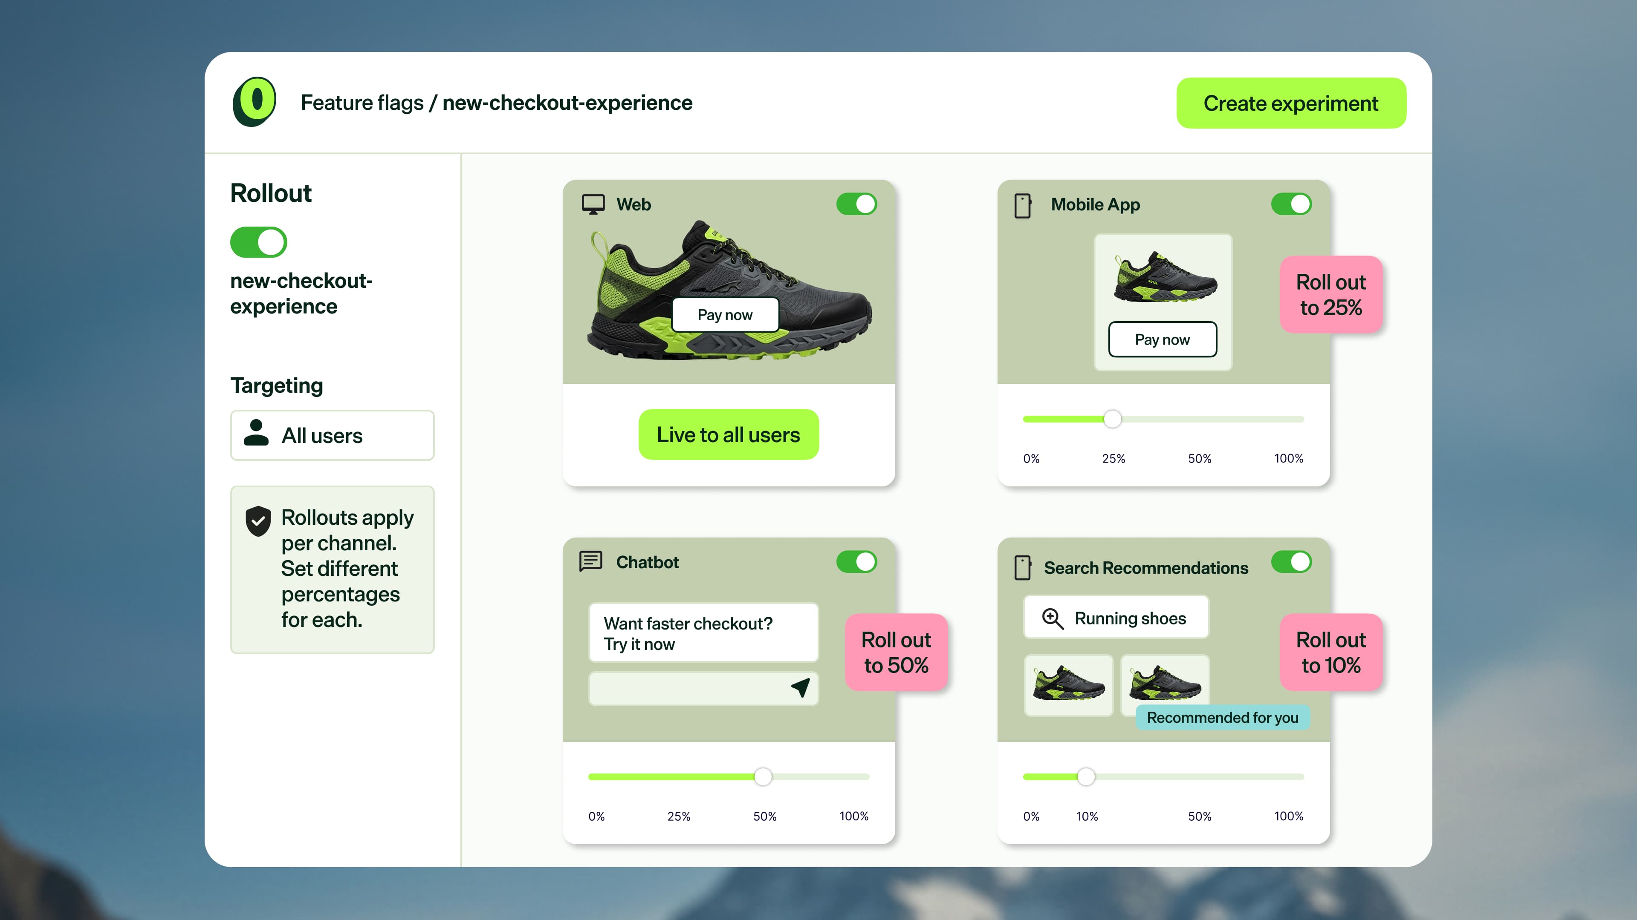Click the Chatbot rollout slider handle

[763, 776]
